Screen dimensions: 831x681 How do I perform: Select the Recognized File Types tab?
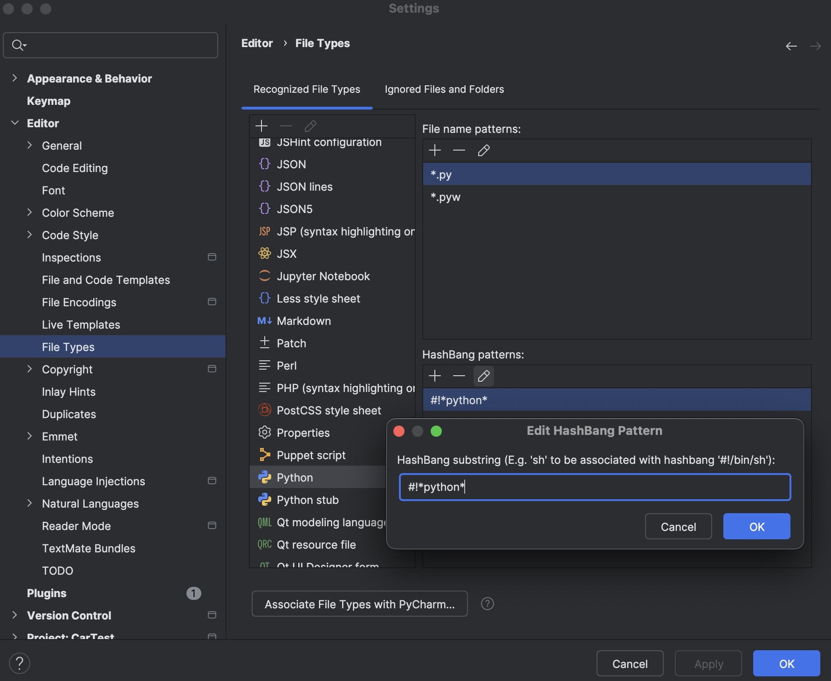point(307,89)
